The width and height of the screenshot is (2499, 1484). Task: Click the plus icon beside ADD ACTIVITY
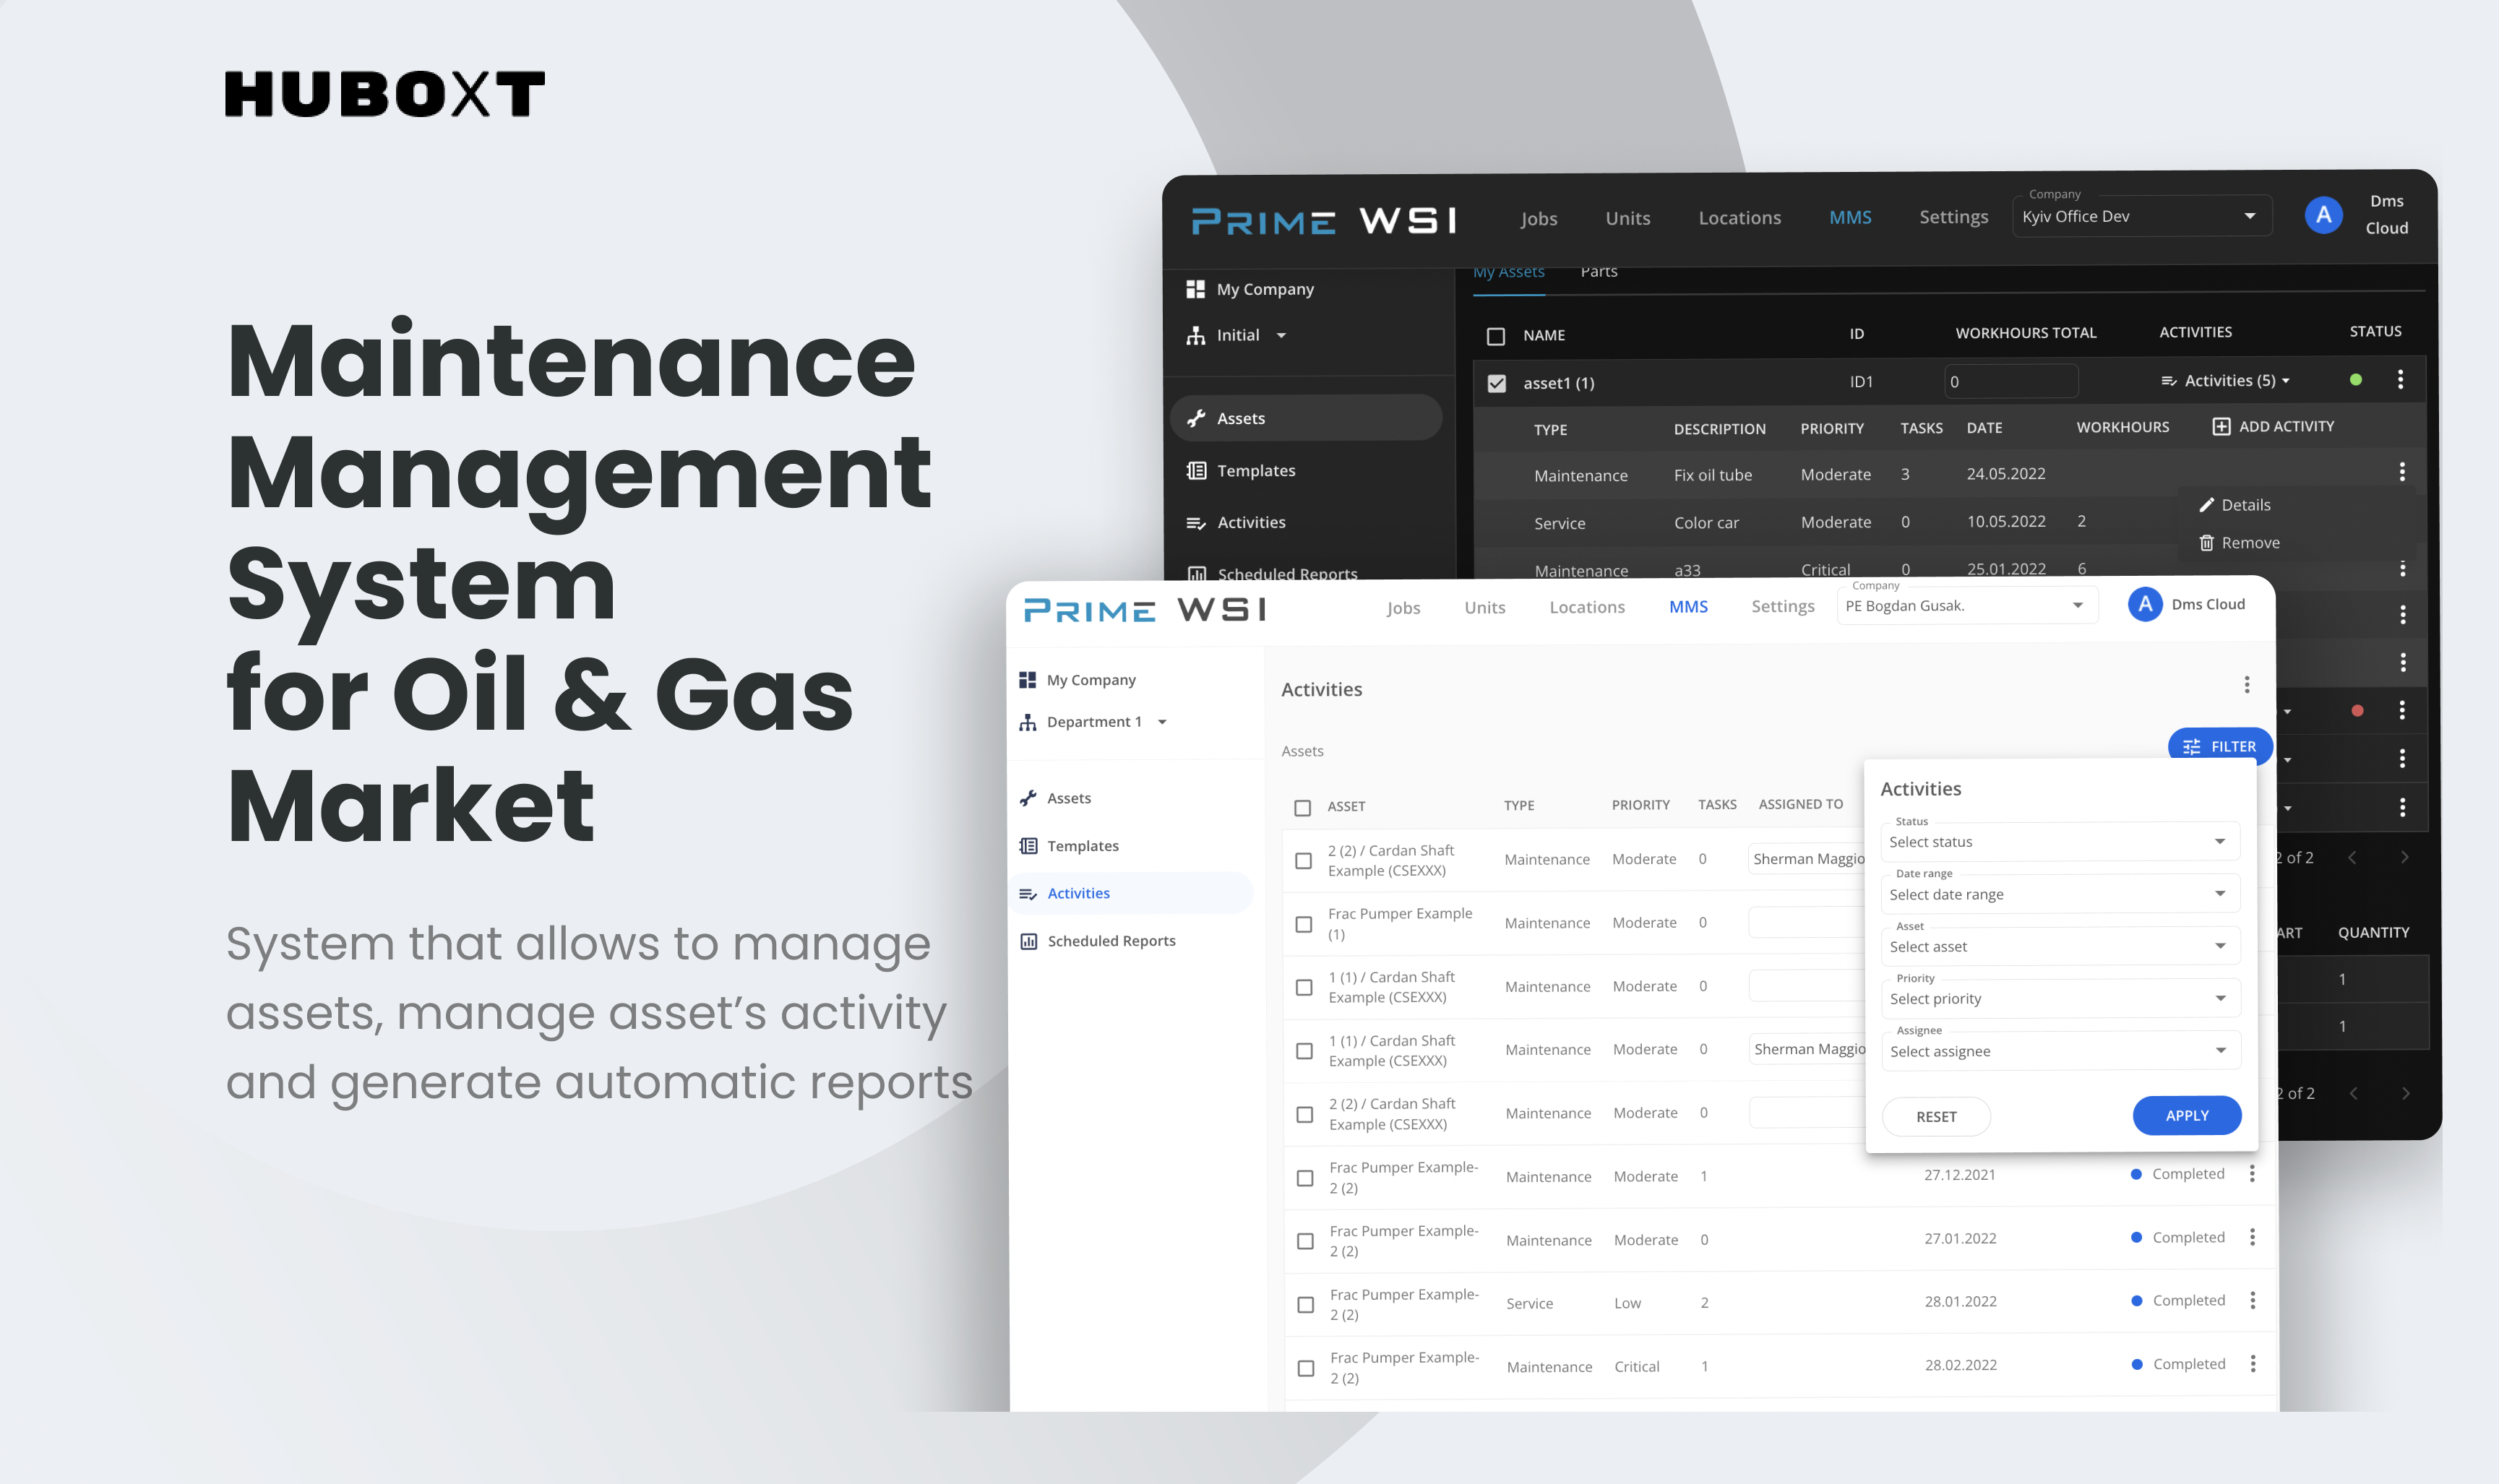(x=2221, y=427)
